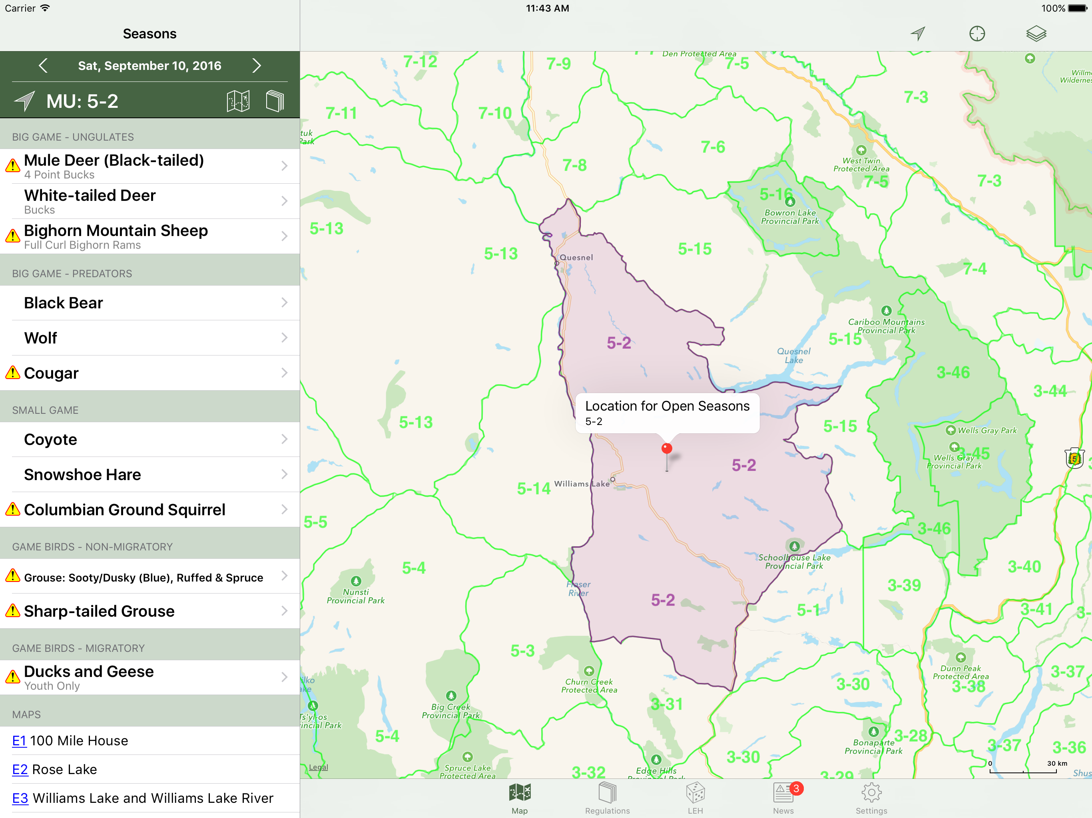Switch to the Regulations tab

click(x=607, y=798)
